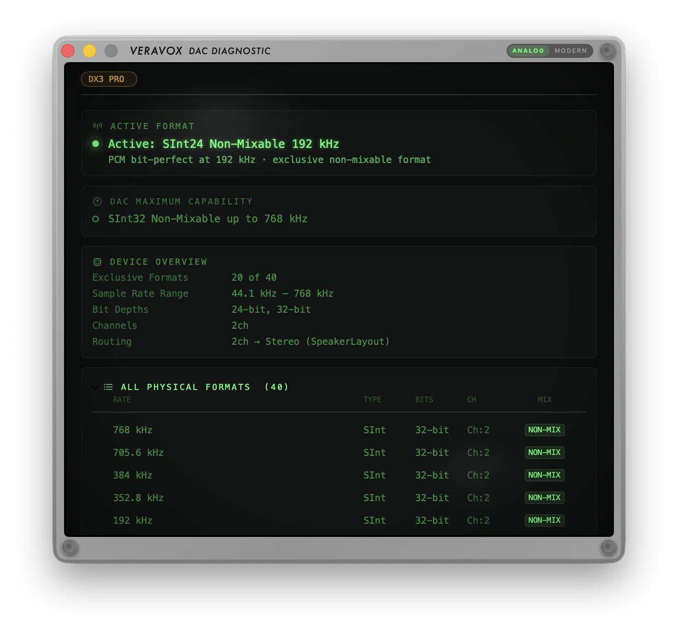The image size is (678, 633).
Task: Click the '44.1 kHz – 768 kHz' value
Action: [x=282, y=293]
